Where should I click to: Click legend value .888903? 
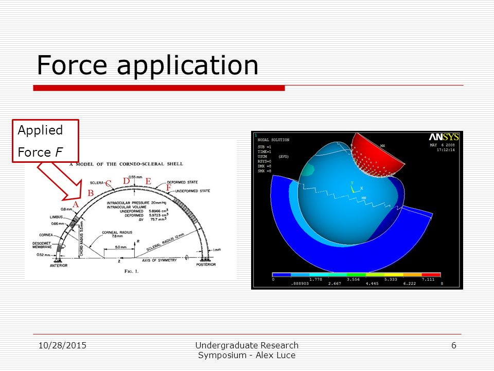tap(299, 283)
